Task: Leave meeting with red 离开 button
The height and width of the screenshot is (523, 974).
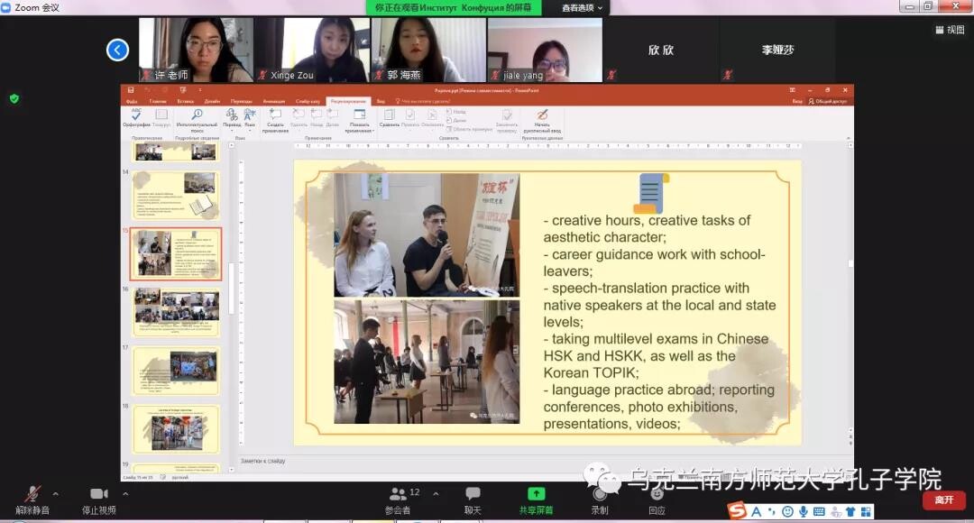Action: [943, 500]
